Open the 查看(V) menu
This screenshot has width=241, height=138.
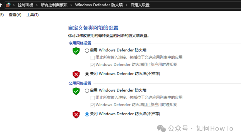point(15,15)
